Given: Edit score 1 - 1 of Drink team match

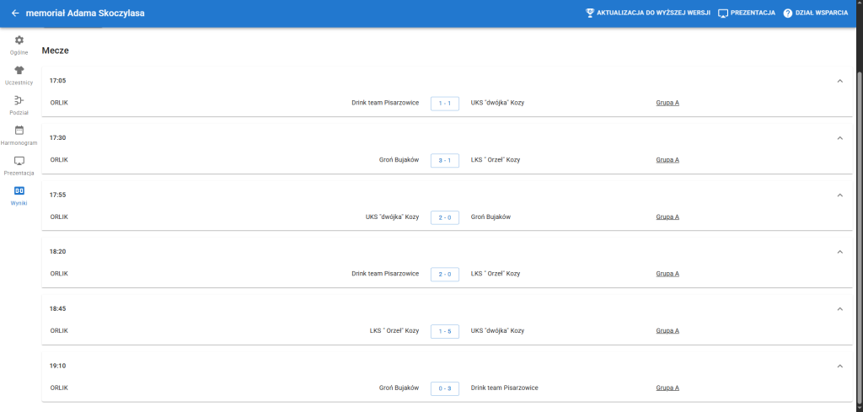Looking at the screenshot, I should coord(445,104).
